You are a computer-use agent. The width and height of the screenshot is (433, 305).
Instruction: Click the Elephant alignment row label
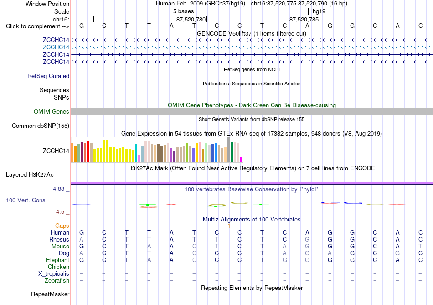pos(58,260)
